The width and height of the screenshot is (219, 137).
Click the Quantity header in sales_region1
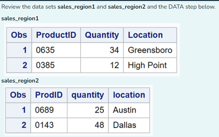tap(102, 35)
